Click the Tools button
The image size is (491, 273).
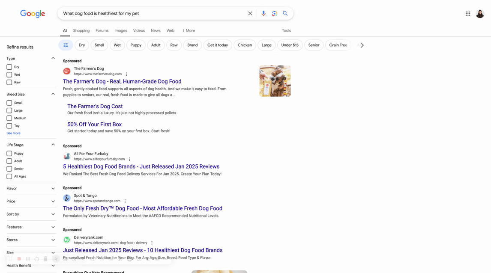tap(286, 31)
